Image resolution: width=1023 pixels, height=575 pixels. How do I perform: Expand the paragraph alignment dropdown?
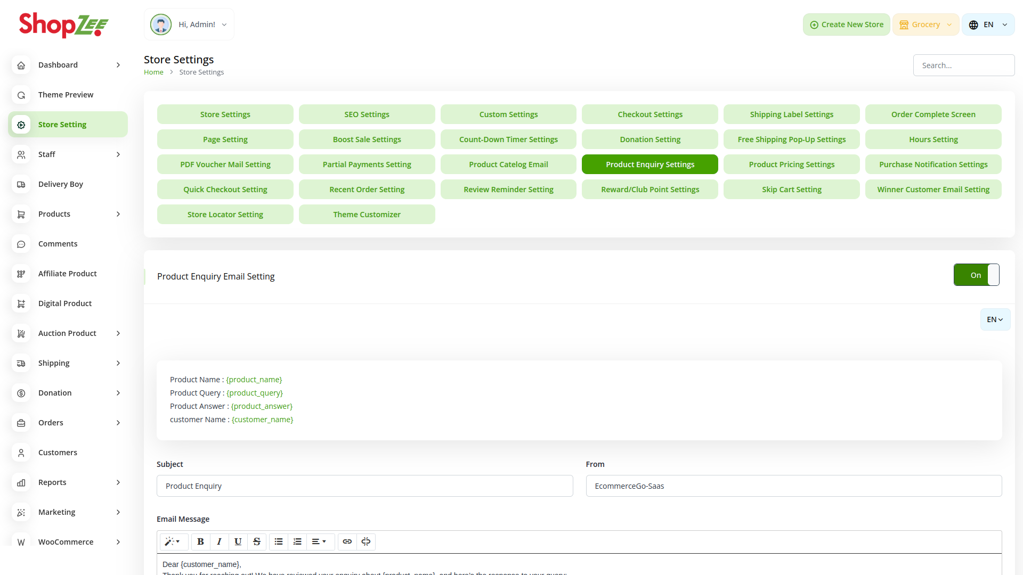(x=319, y=541)
